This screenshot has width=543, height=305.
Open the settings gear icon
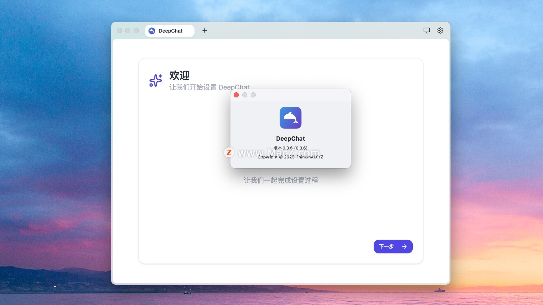point(440,30)
